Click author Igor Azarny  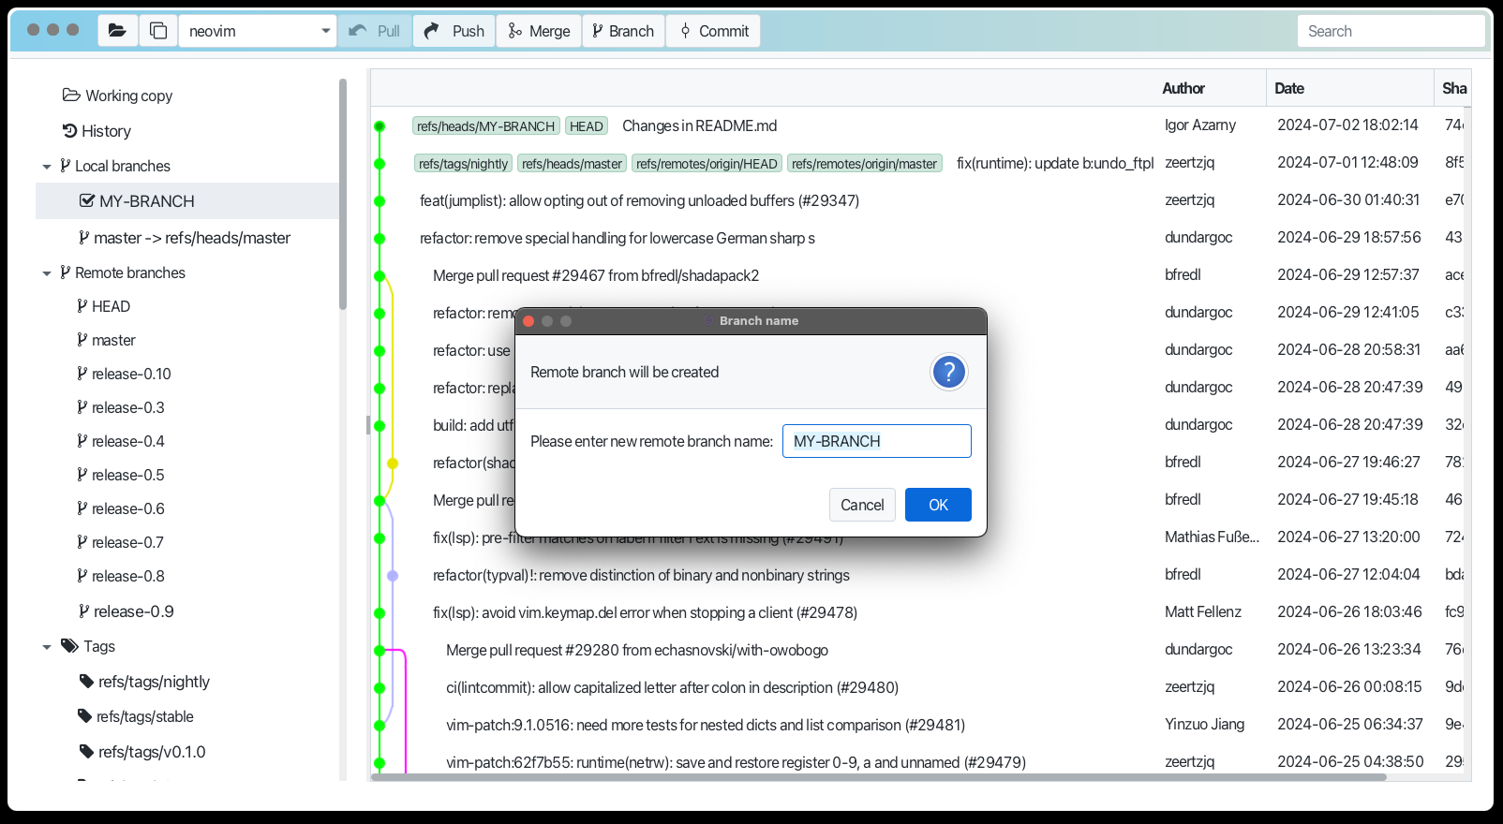point(1200,125)
